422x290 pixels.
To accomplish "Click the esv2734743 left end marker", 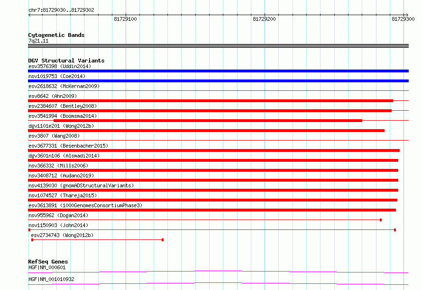I will [x=32, y=240].
